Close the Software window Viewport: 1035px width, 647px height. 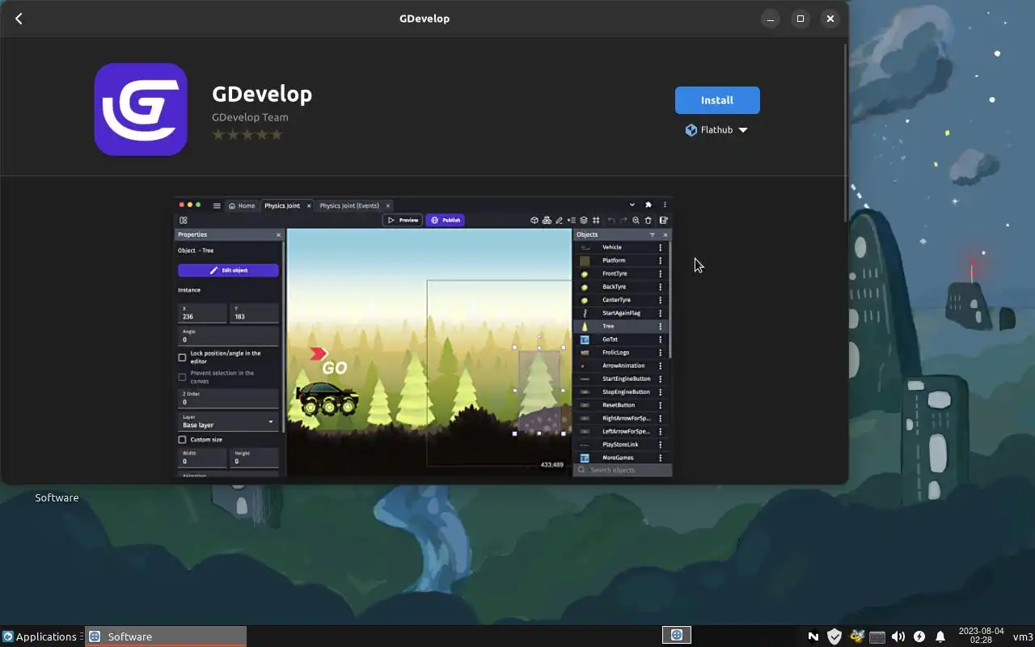click(830, 19)
